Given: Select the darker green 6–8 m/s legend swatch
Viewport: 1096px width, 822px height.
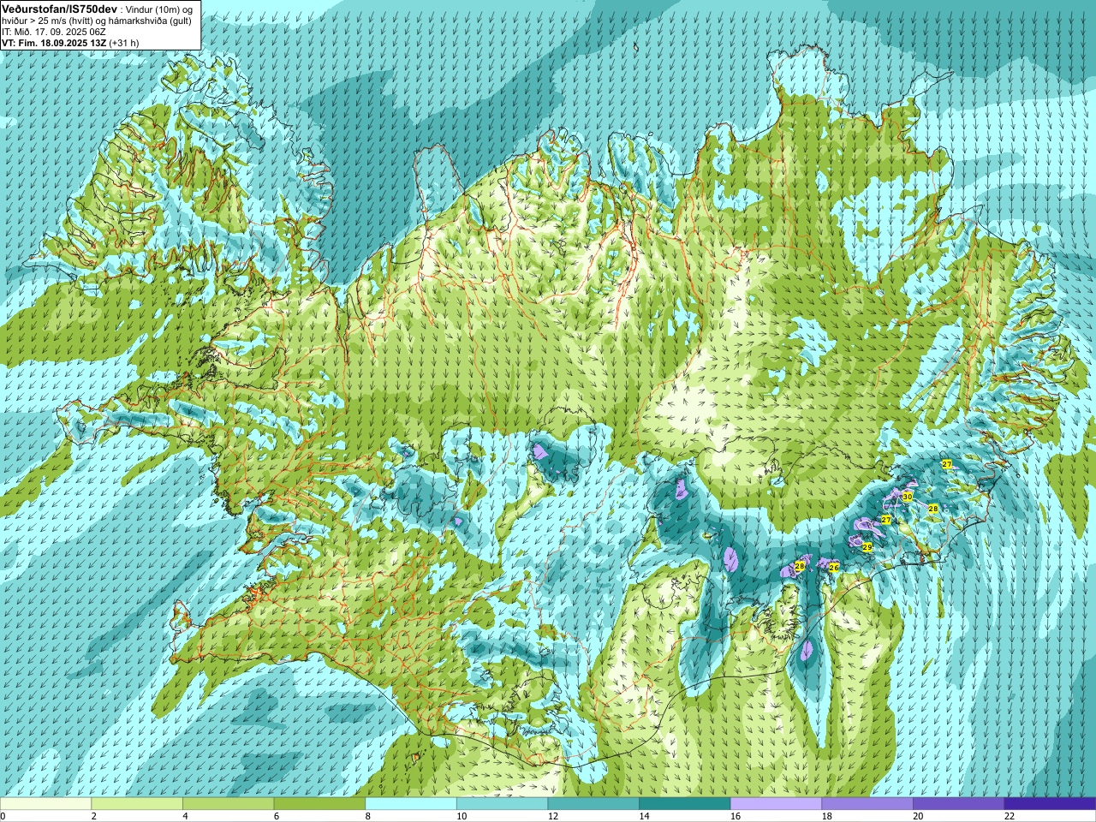Looking at the screenshot, I should point(319,804).
